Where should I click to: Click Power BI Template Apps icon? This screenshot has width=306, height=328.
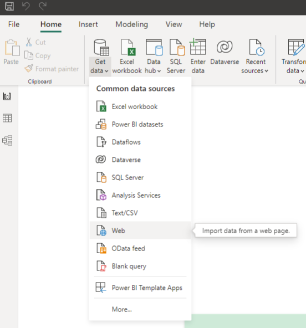coord(101,288)
